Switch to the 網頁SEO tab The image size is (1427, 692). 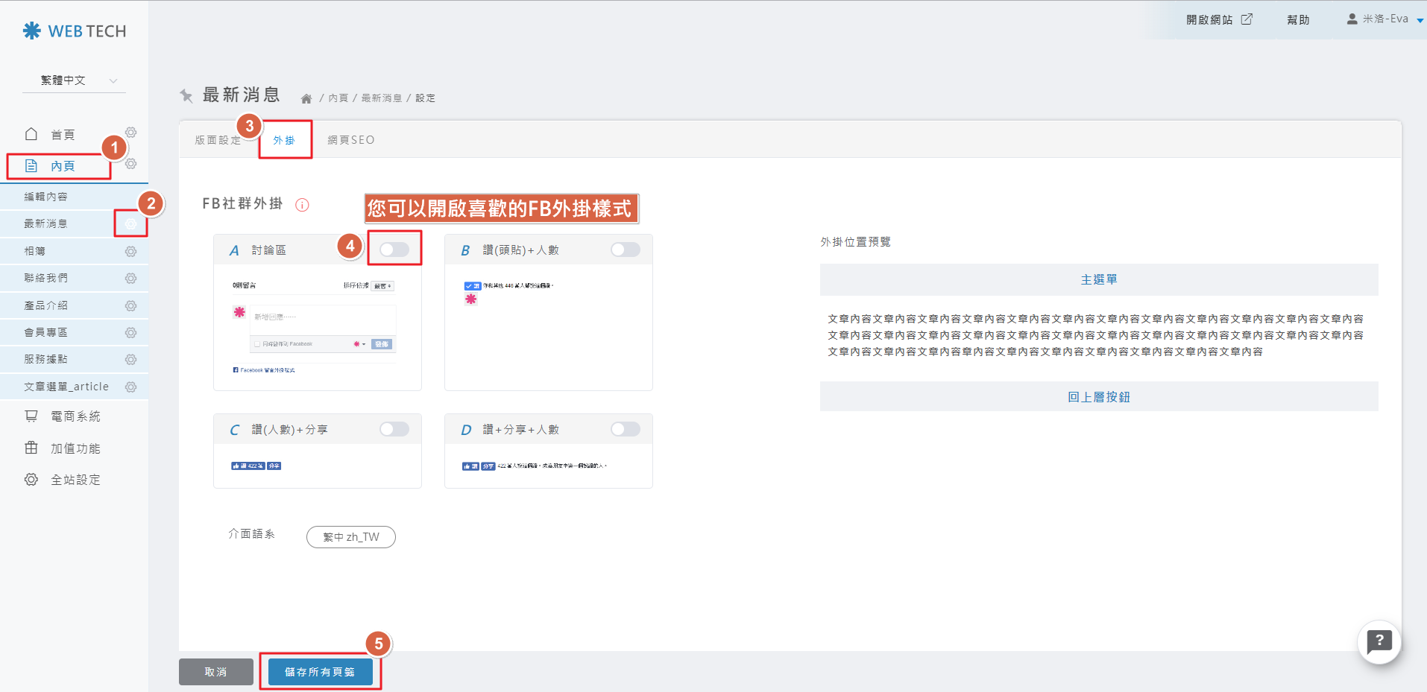(351, 140)
